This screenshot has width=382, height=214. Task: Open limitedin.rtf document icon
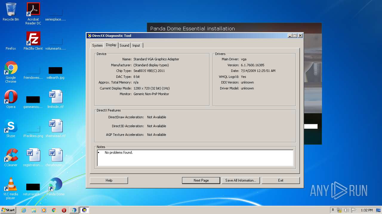pos(56,99)
